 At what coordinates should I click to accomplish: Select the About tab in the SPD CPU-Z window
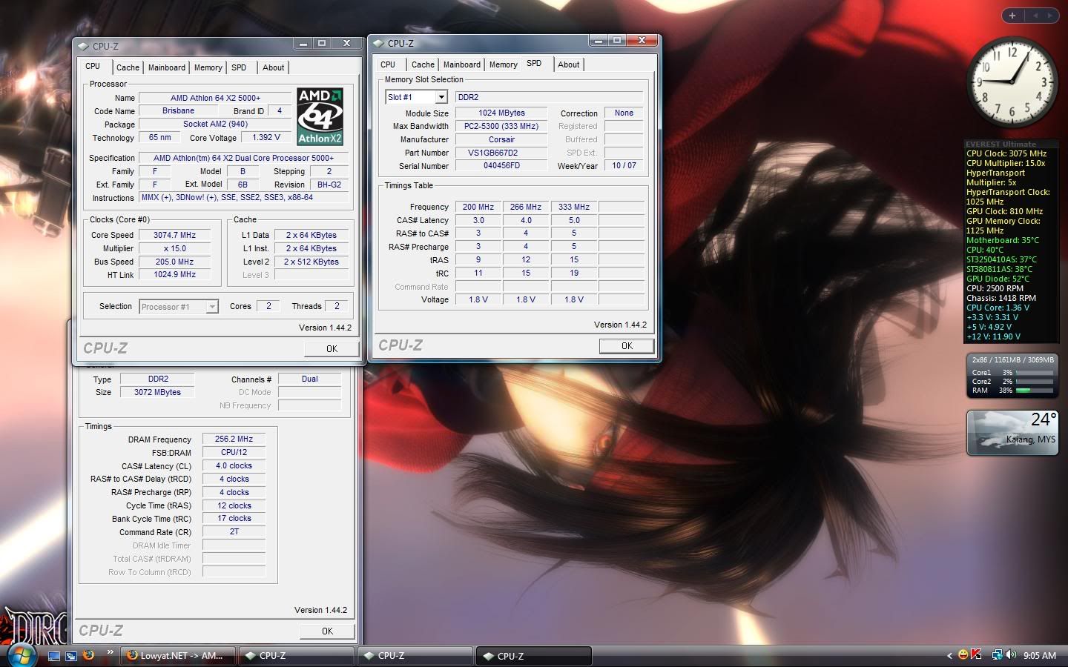(x=569, y=64)
